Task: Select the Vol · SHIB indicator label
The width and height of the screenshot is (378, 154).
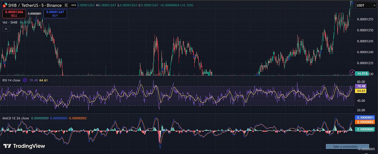Action: click(10, 22)
